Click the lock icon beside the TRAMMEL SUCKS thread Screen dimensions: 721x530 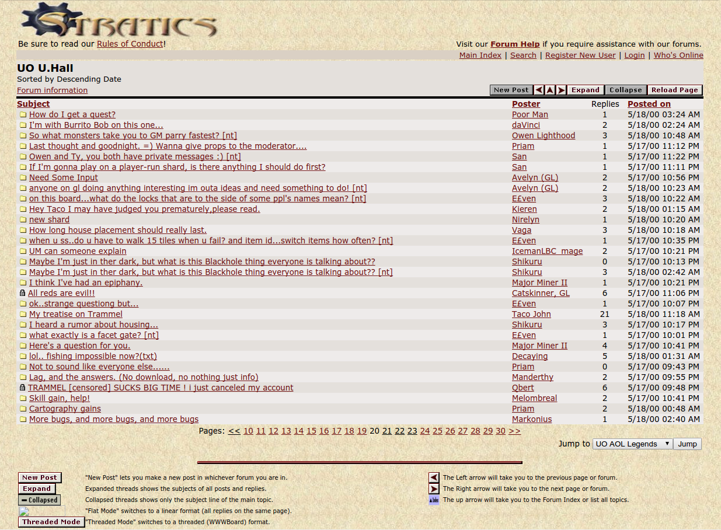coord(23,388)
